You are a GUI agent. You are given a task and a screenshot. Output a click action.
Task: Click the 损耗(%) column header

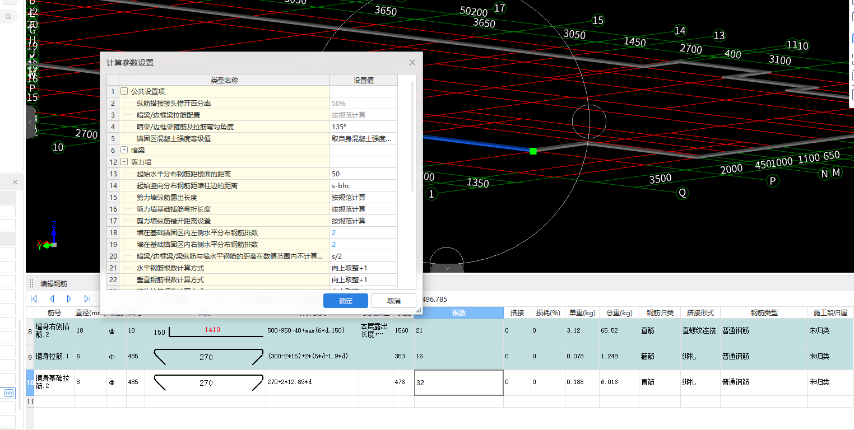[x=548, y=312]
